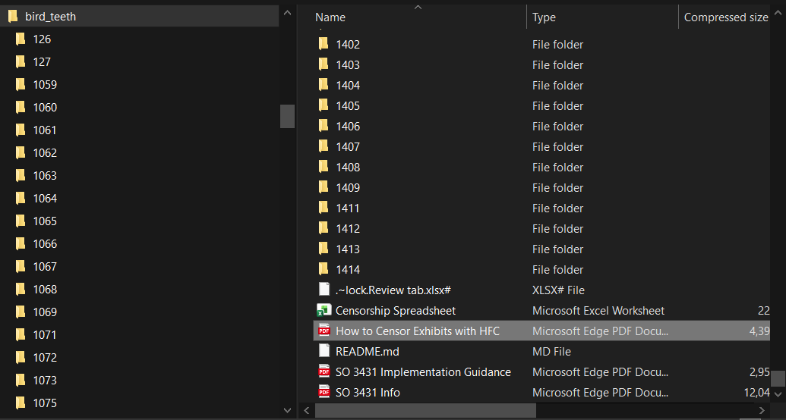Viewport: 786px width, 420px height.
Task: Click file list horizontal scroll left arrow
Action: 307,410
